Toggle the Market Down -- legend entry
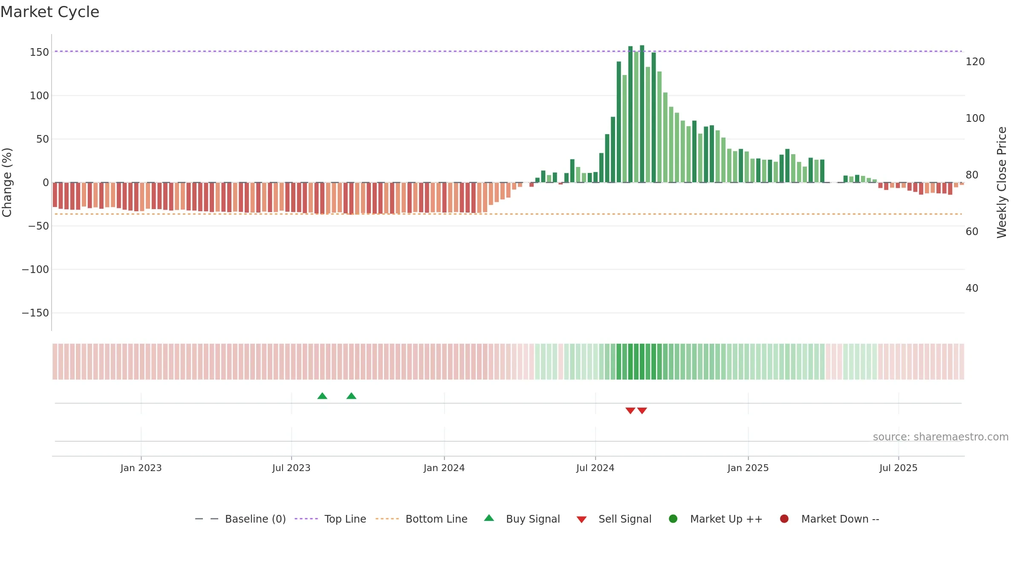This screenshot has height=575, width=1023. click(x=829, y=519)
